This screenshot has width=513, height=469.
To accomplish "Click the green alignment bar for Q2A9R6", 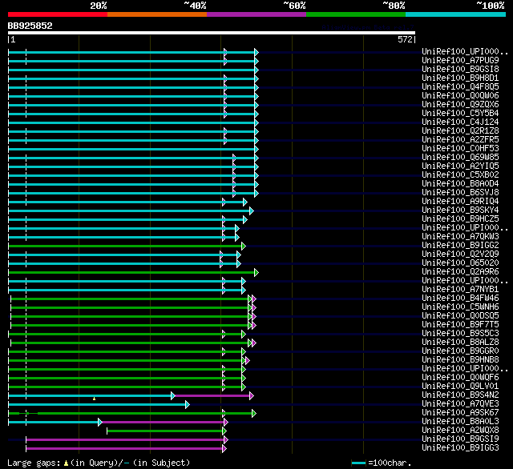I will [x=132, y=272].
